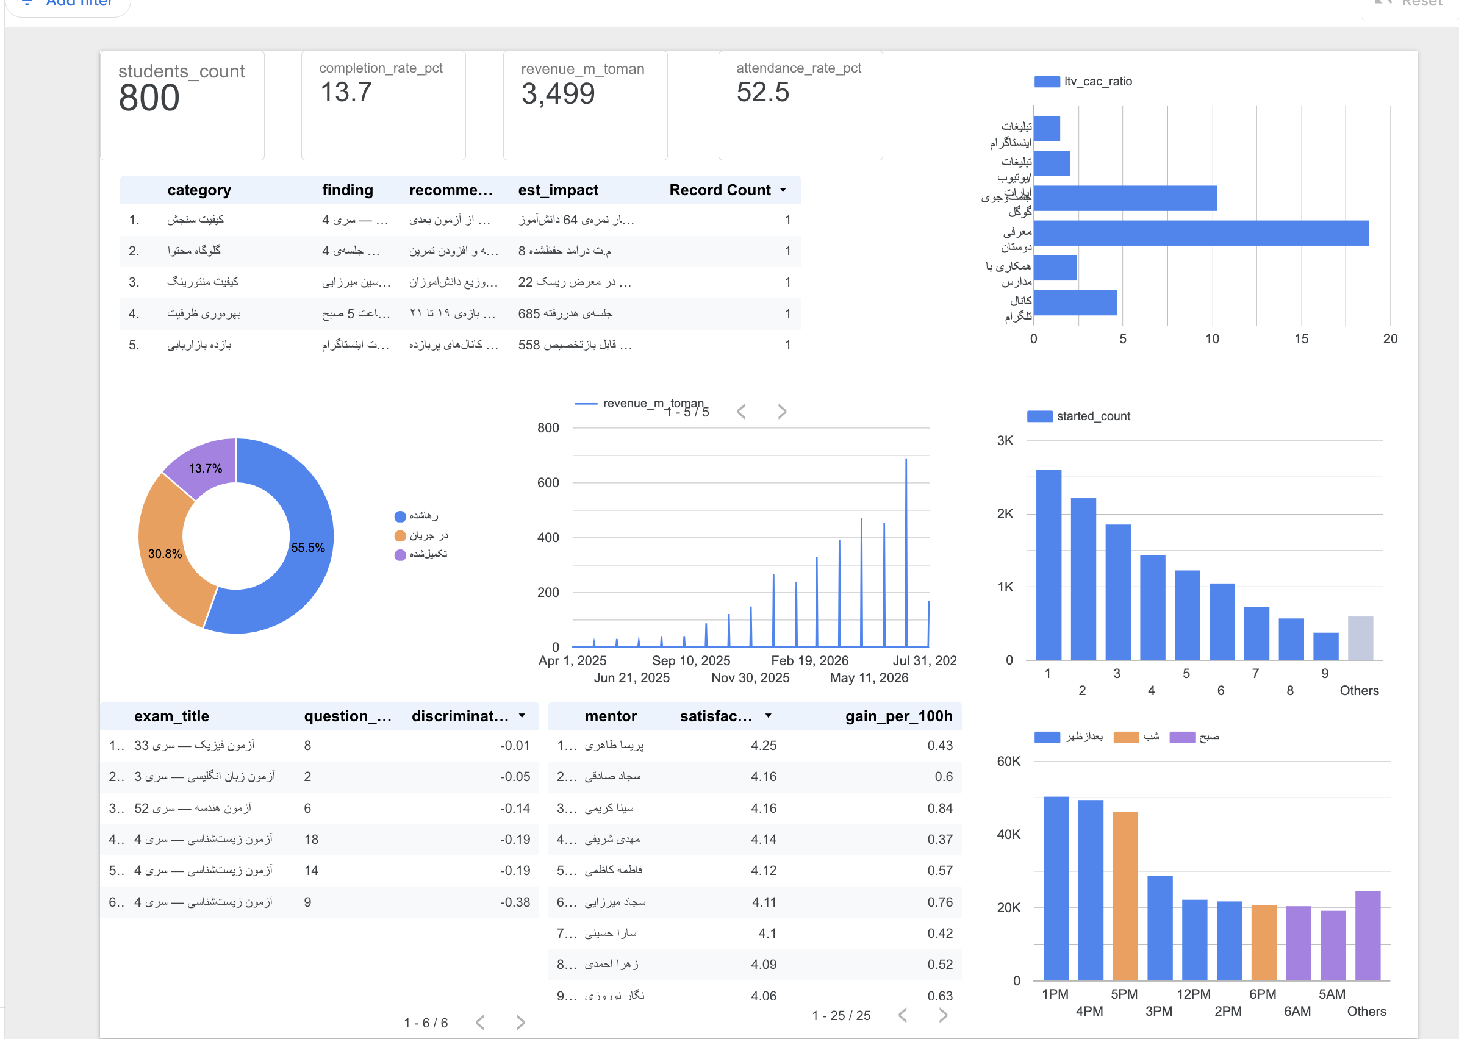
Task: Click orange شب bar legend swatch
Action: coord(1126,737)
